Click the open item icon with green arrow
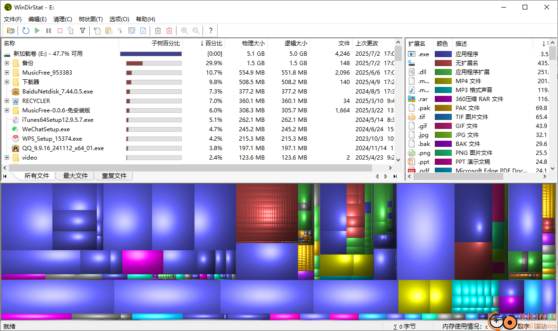 click(97, 31)
